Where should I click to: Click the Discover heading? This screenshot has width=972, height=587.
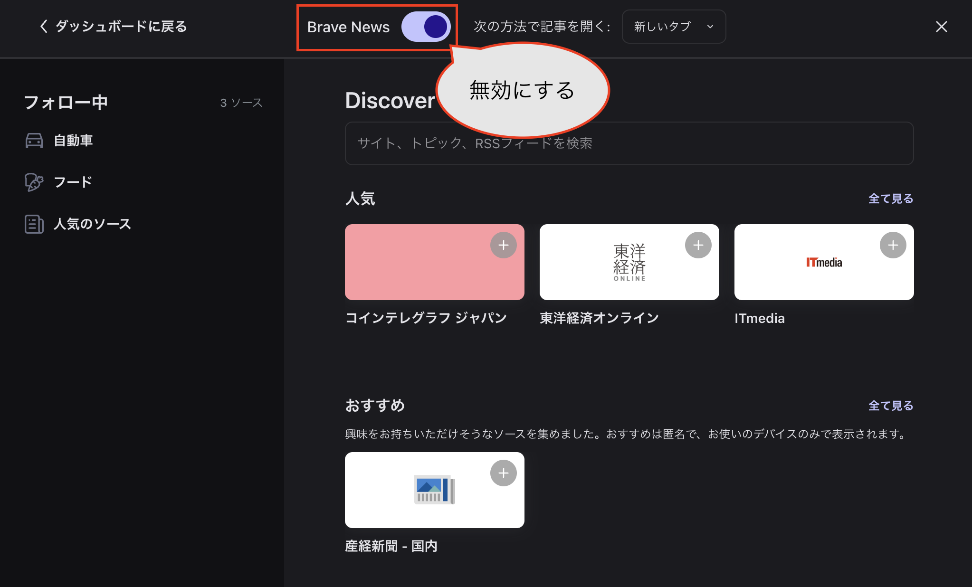pyautogui.click(x=390, y=101)
